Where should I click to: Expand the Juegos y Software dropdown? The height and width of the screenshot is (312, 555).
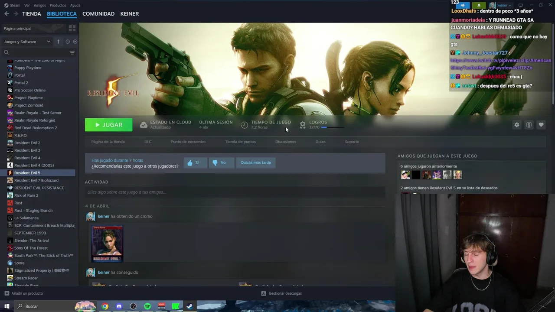click(x=27, y=42)
